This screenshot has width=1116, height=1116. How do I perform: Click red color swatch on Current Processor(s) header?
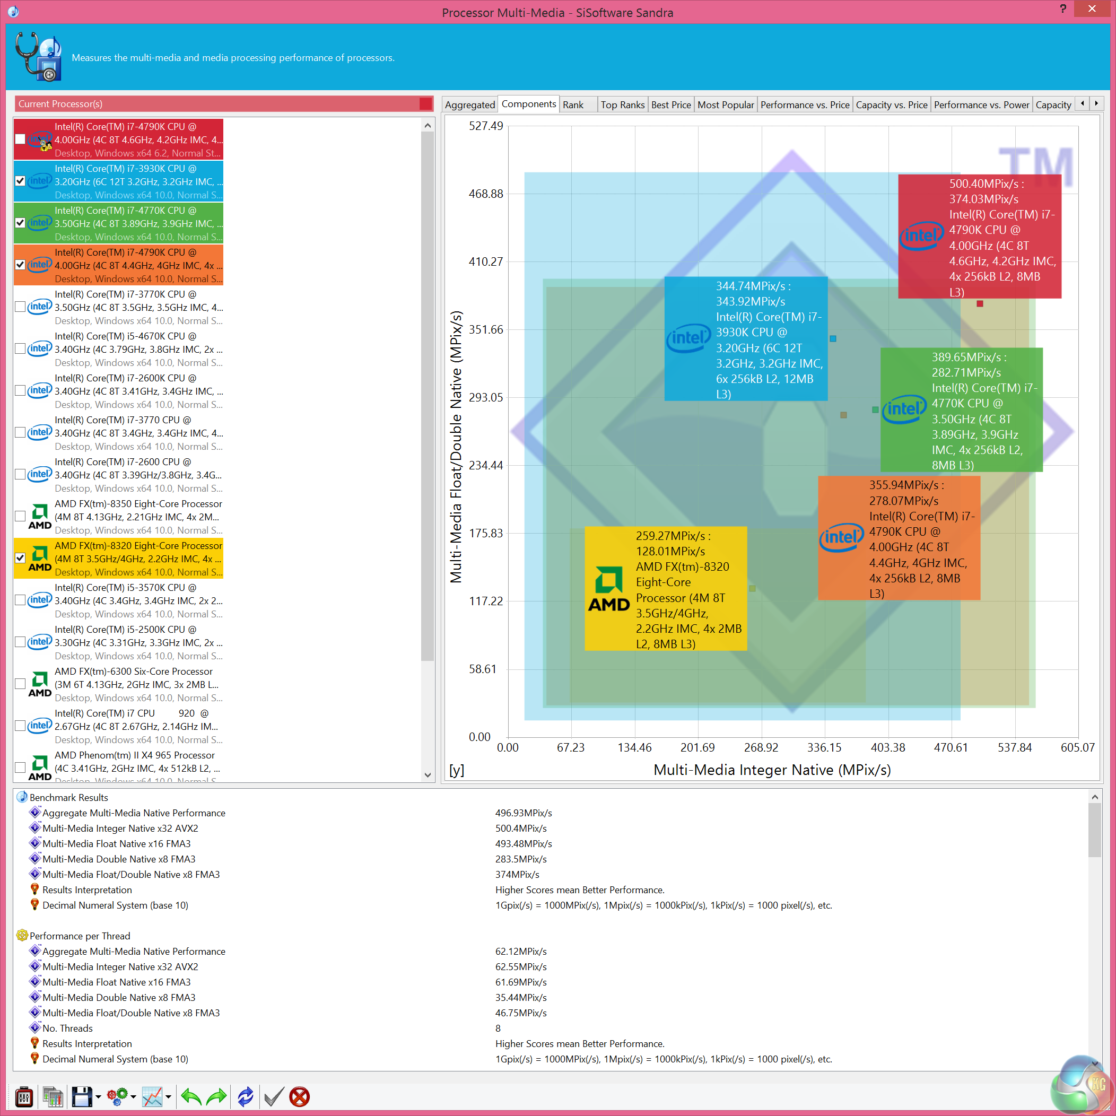(x=426, y=104)
